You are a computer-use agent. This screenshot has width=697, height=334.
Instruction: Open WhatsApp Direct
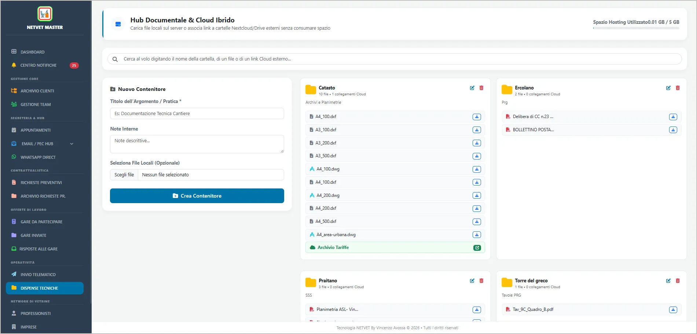[x=45, y=157]
